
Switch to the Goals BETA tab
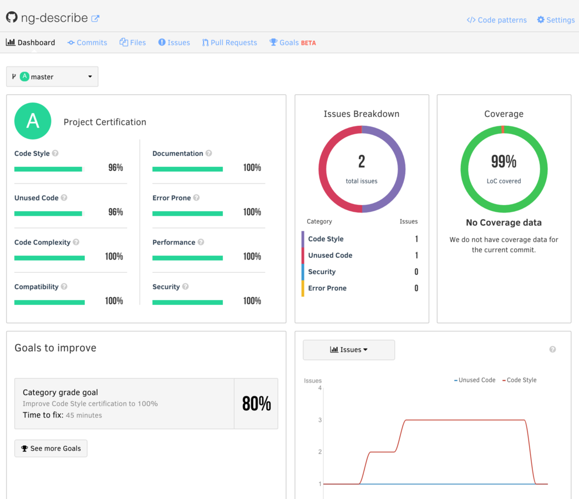292,43
